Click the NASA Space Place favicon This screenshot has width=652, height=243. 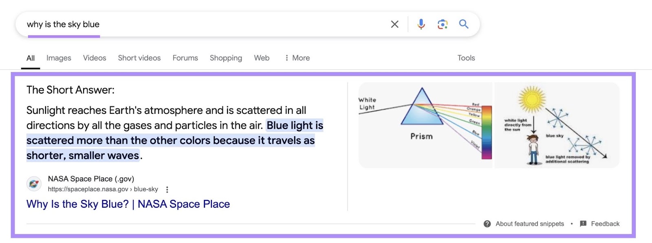(x=34, y=184)
